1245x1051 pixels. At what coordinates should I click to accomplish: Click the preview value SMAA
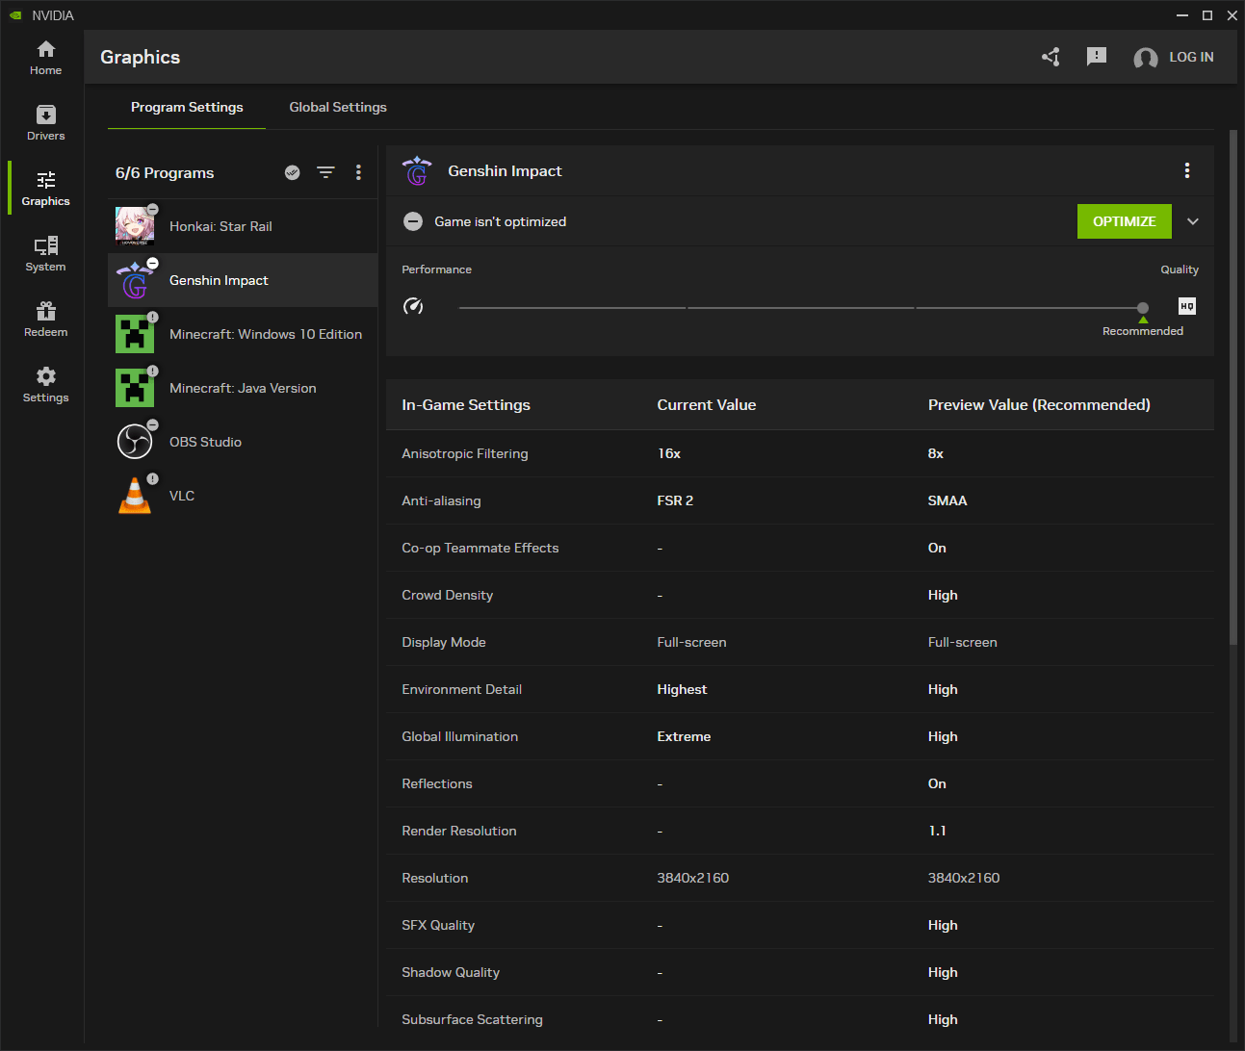pyautogui.click(x=947, y=500)
